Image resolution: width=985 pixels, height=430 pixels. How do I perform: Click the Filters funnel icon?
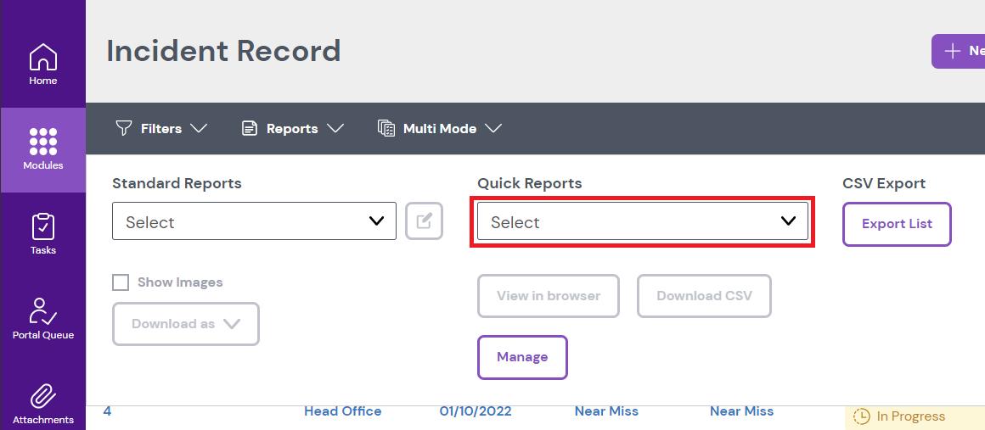coord(124,128)
